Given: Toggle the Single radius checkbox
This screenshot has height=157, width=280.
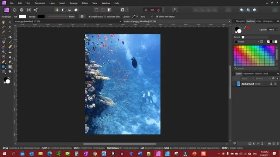Looking at the screenshot, I should [90, 17].
